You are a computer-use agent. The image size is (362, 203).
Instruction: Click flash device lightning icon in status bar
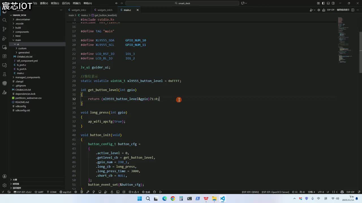(x=94, y=192)
